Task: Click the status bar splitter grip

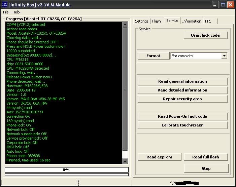Action: (78, 183)
